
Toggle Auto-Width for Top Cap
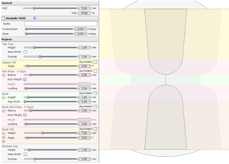25,52
